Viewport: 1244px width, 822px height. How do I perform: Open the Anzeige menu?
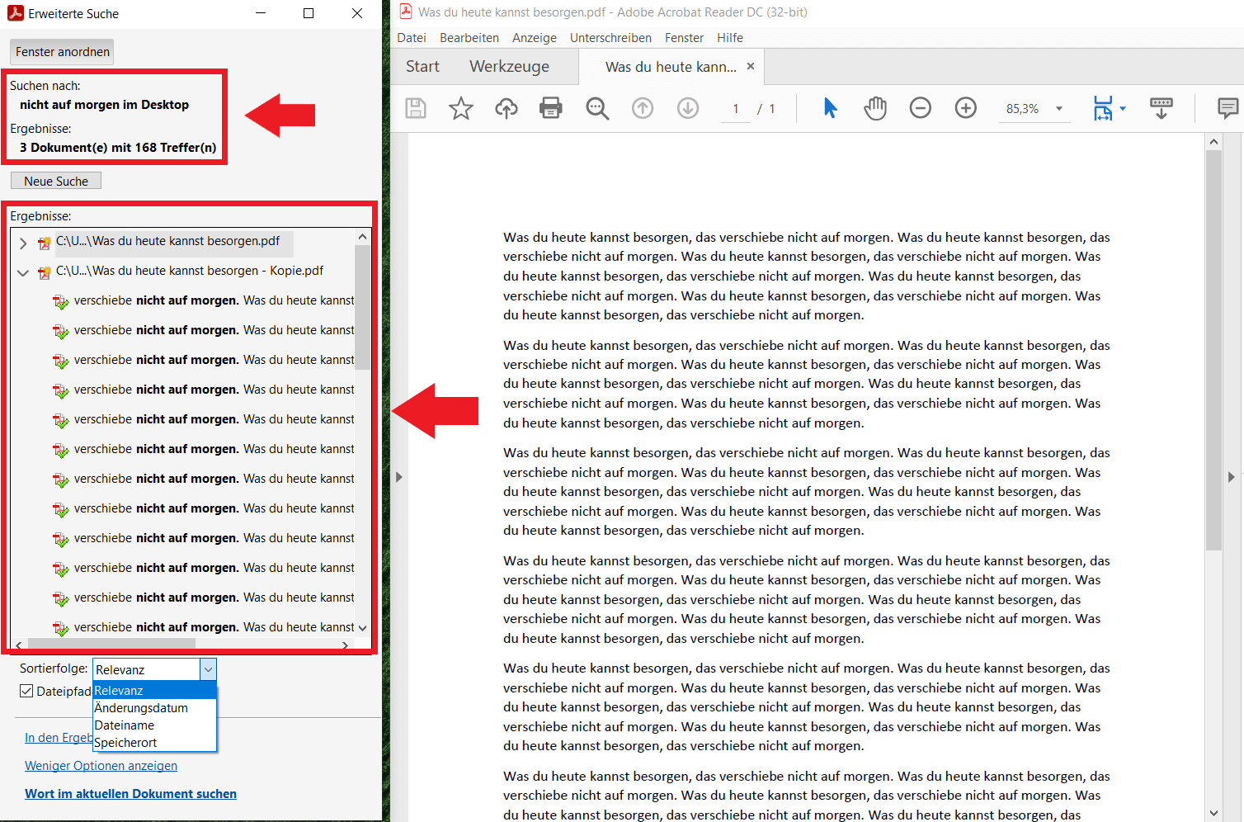[x=535, y=38]
